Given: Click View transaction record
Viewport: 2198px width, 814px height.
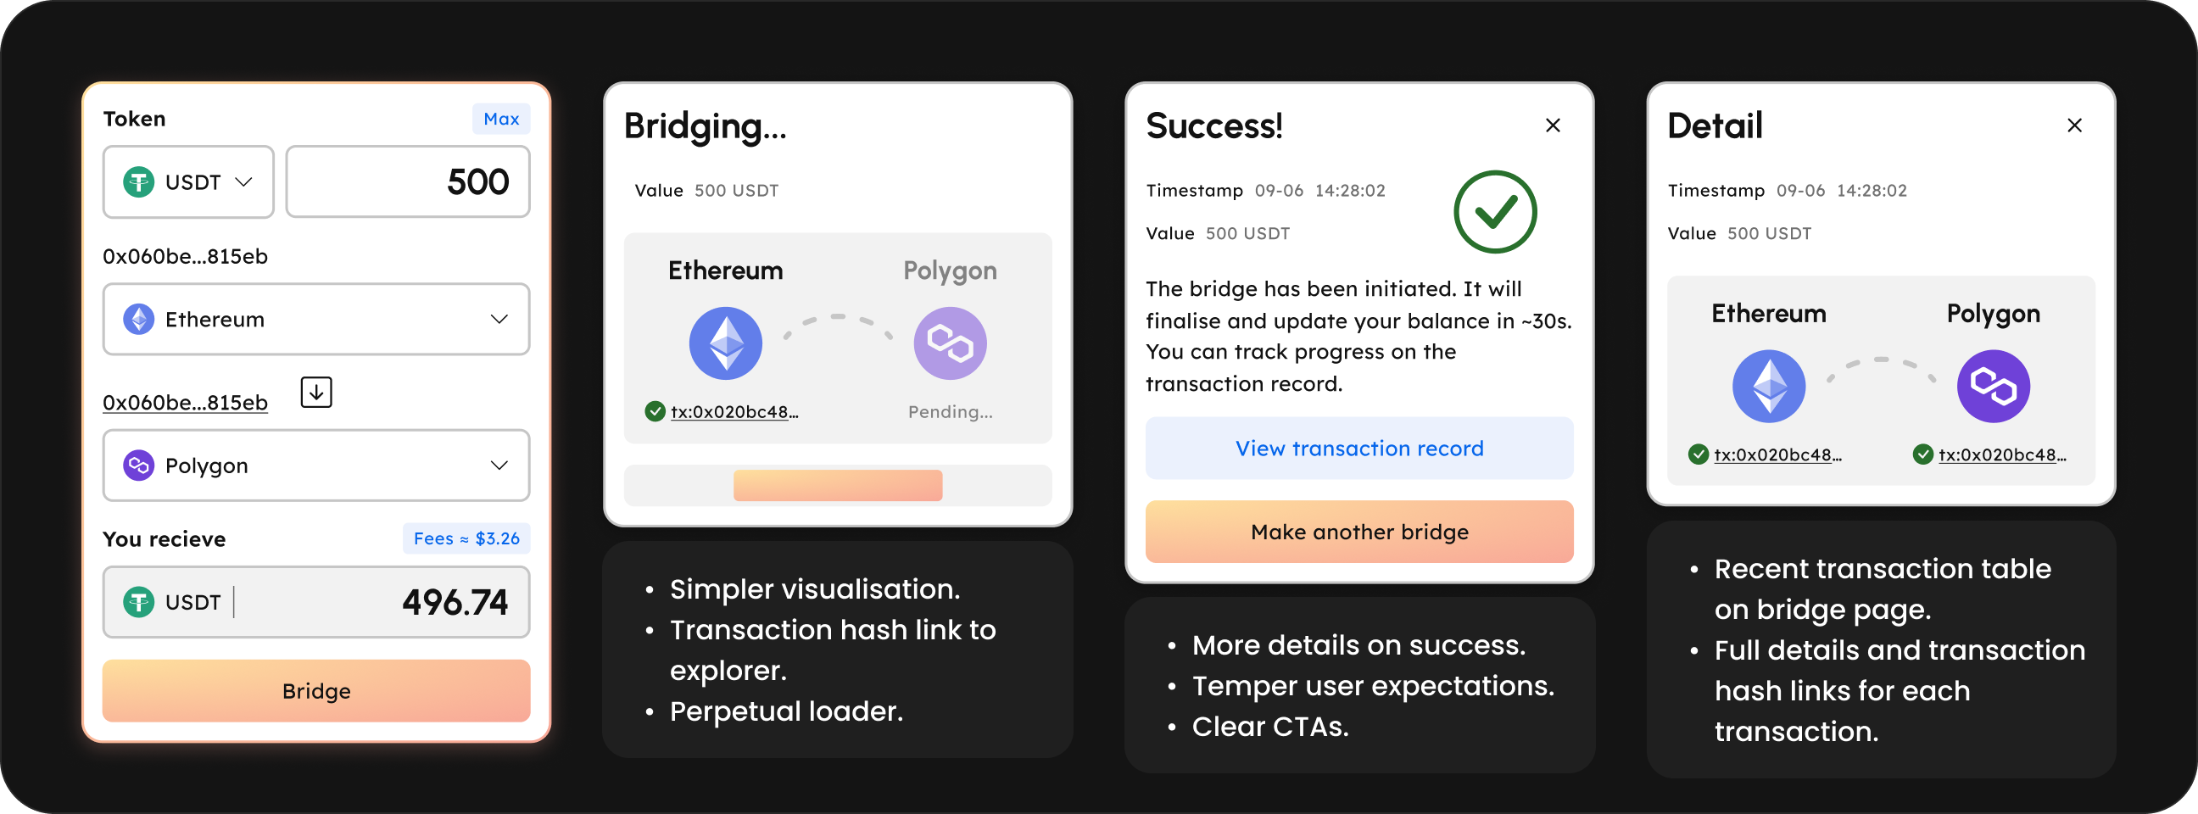Looking at the screenshot, I should click(1359, 449).
